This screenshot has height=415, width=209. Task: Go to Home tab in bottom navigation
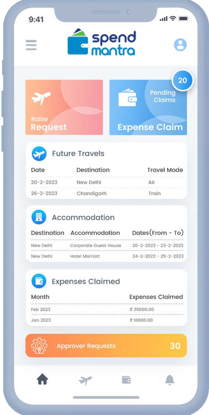(x=43, y=380)
